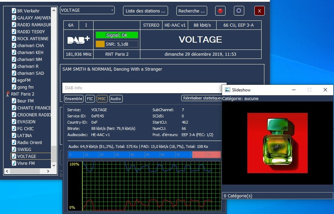This screenshot has width=334, height=214.
Task: Click the SNR 5,1dB level bar
Action: (x=117, y=44)
